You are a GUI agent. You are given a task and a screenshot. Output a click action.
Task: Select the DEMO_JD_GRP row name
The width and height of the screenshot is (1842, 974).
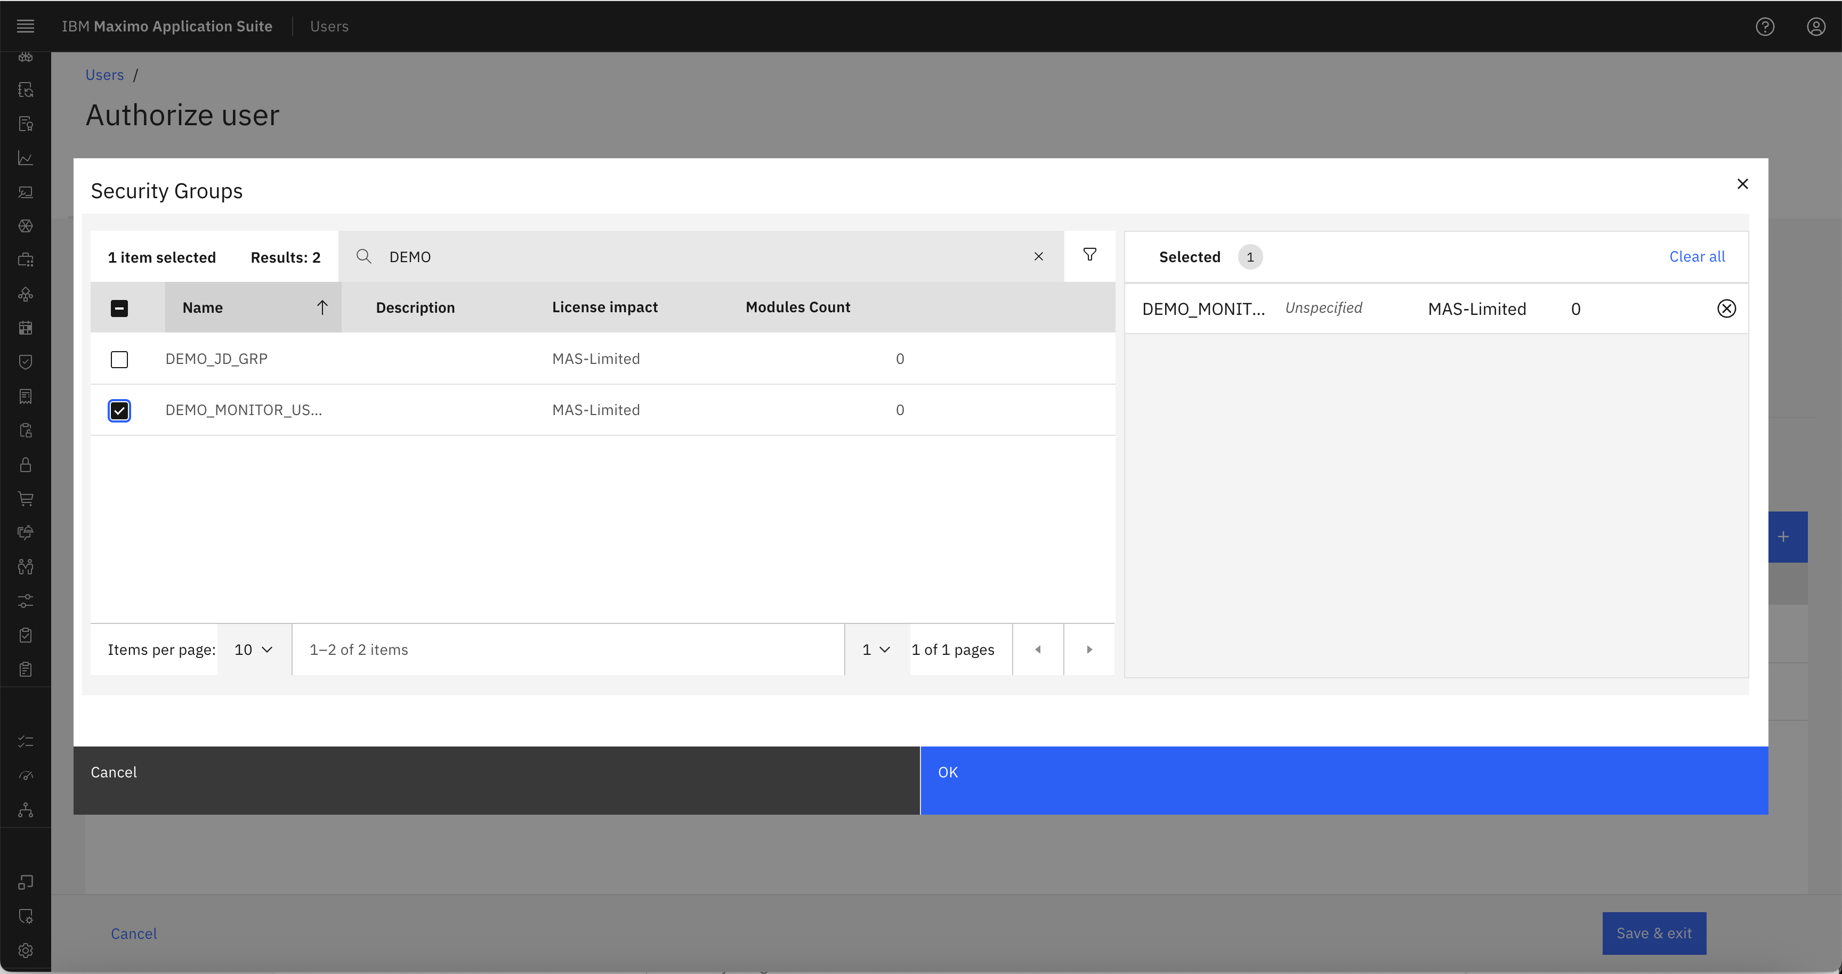[216, 359]
